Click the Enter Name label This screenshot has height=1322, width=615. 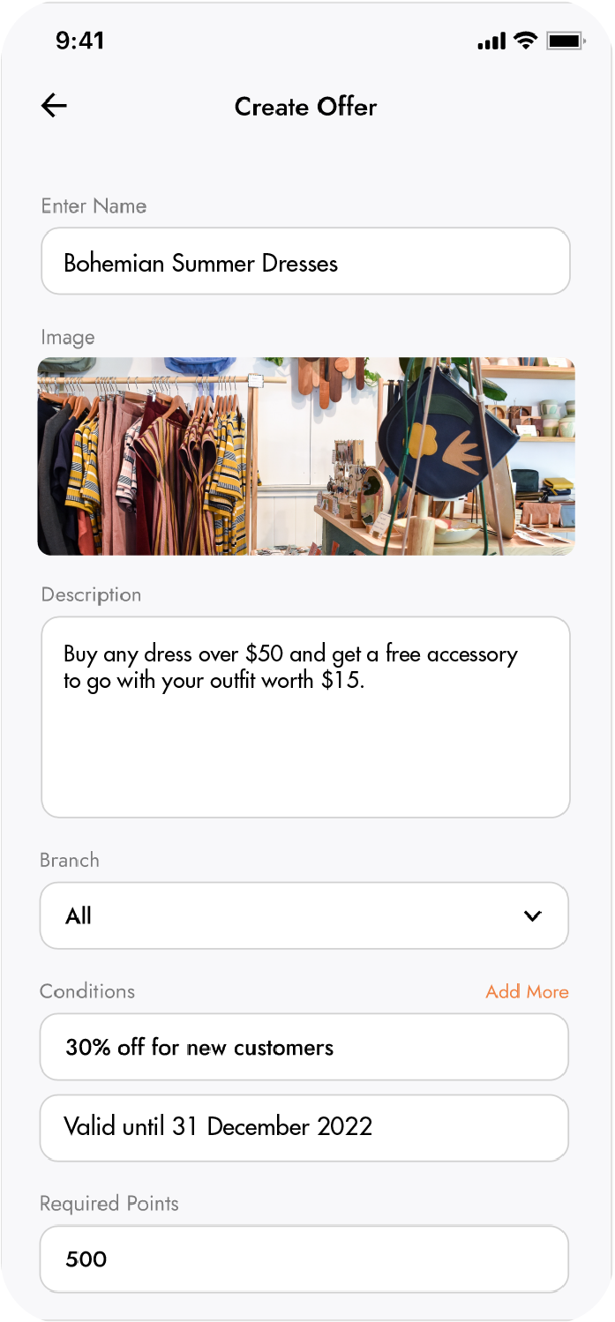[x=94, y=206]
